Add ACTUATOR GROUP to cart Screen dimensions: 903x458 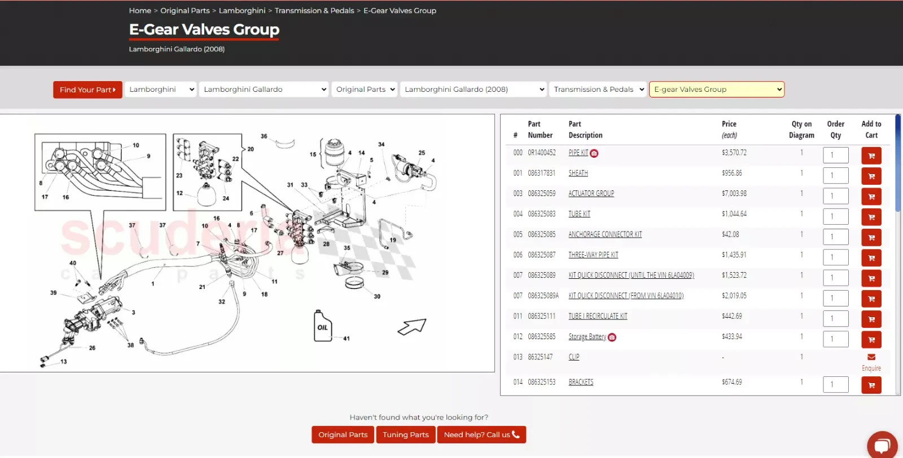click(871, 197)
